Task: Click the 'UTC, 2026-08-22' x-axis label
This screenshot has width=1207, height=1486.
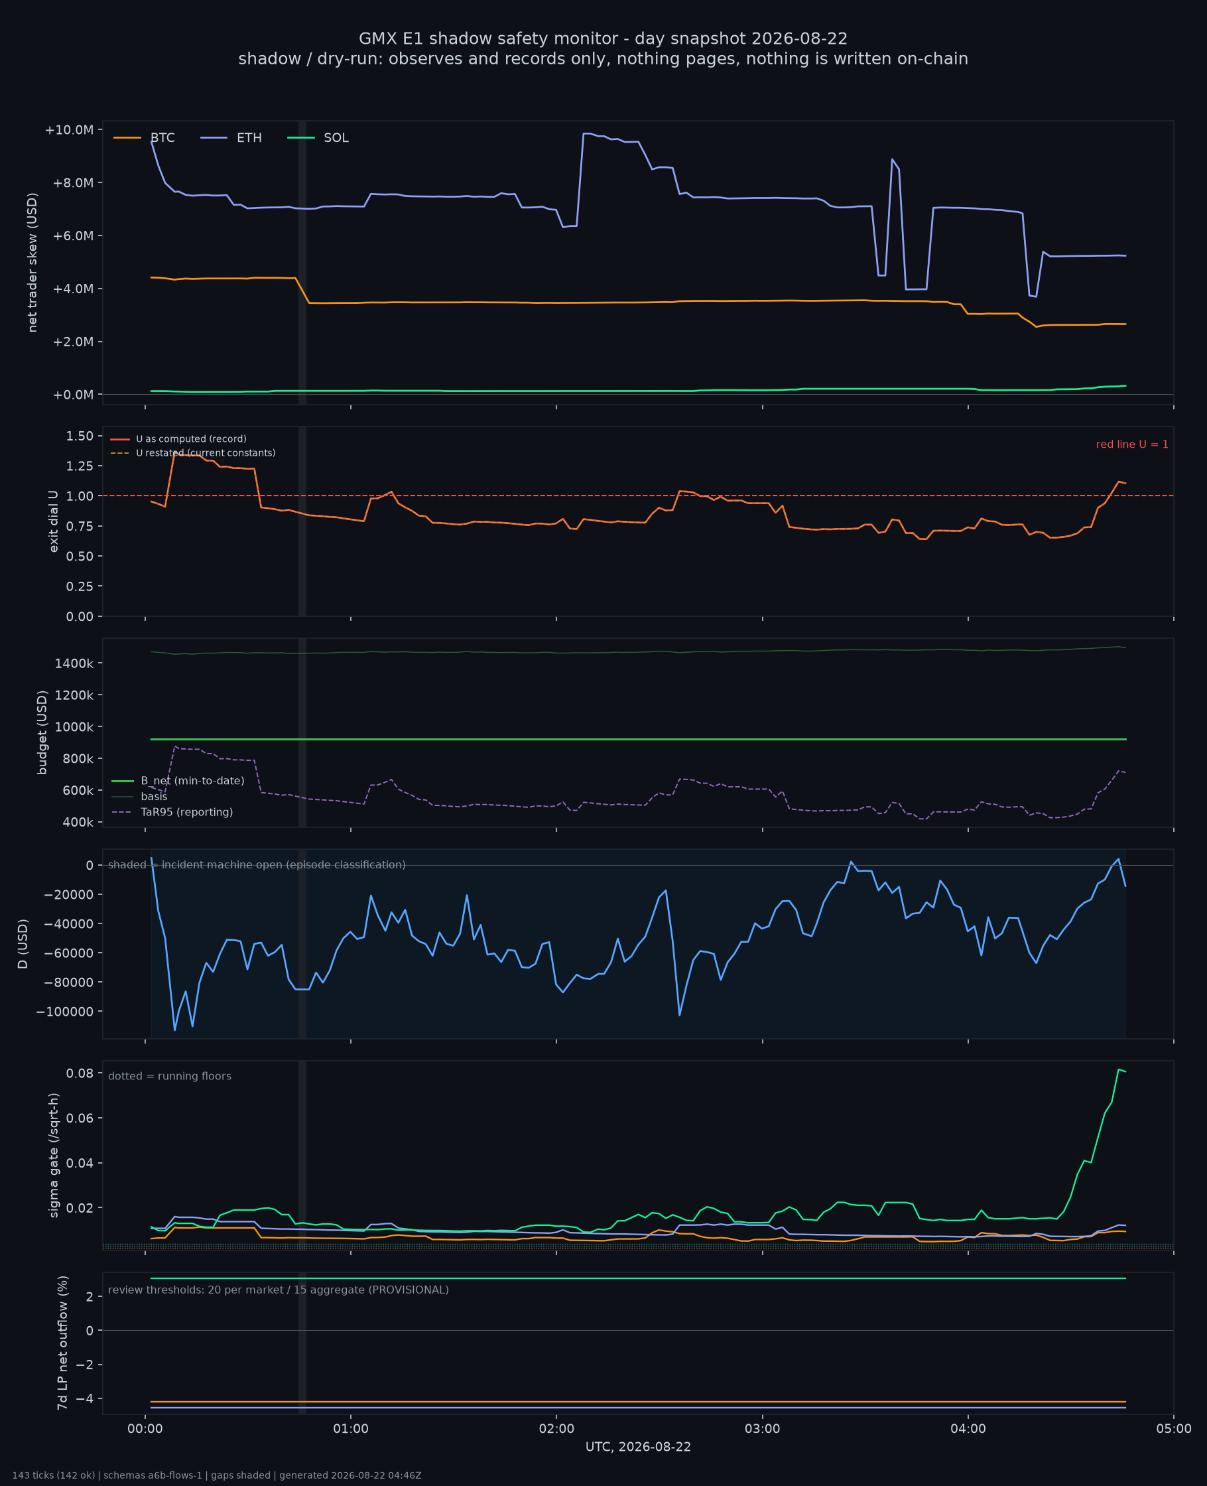Action: point(638,1446)
